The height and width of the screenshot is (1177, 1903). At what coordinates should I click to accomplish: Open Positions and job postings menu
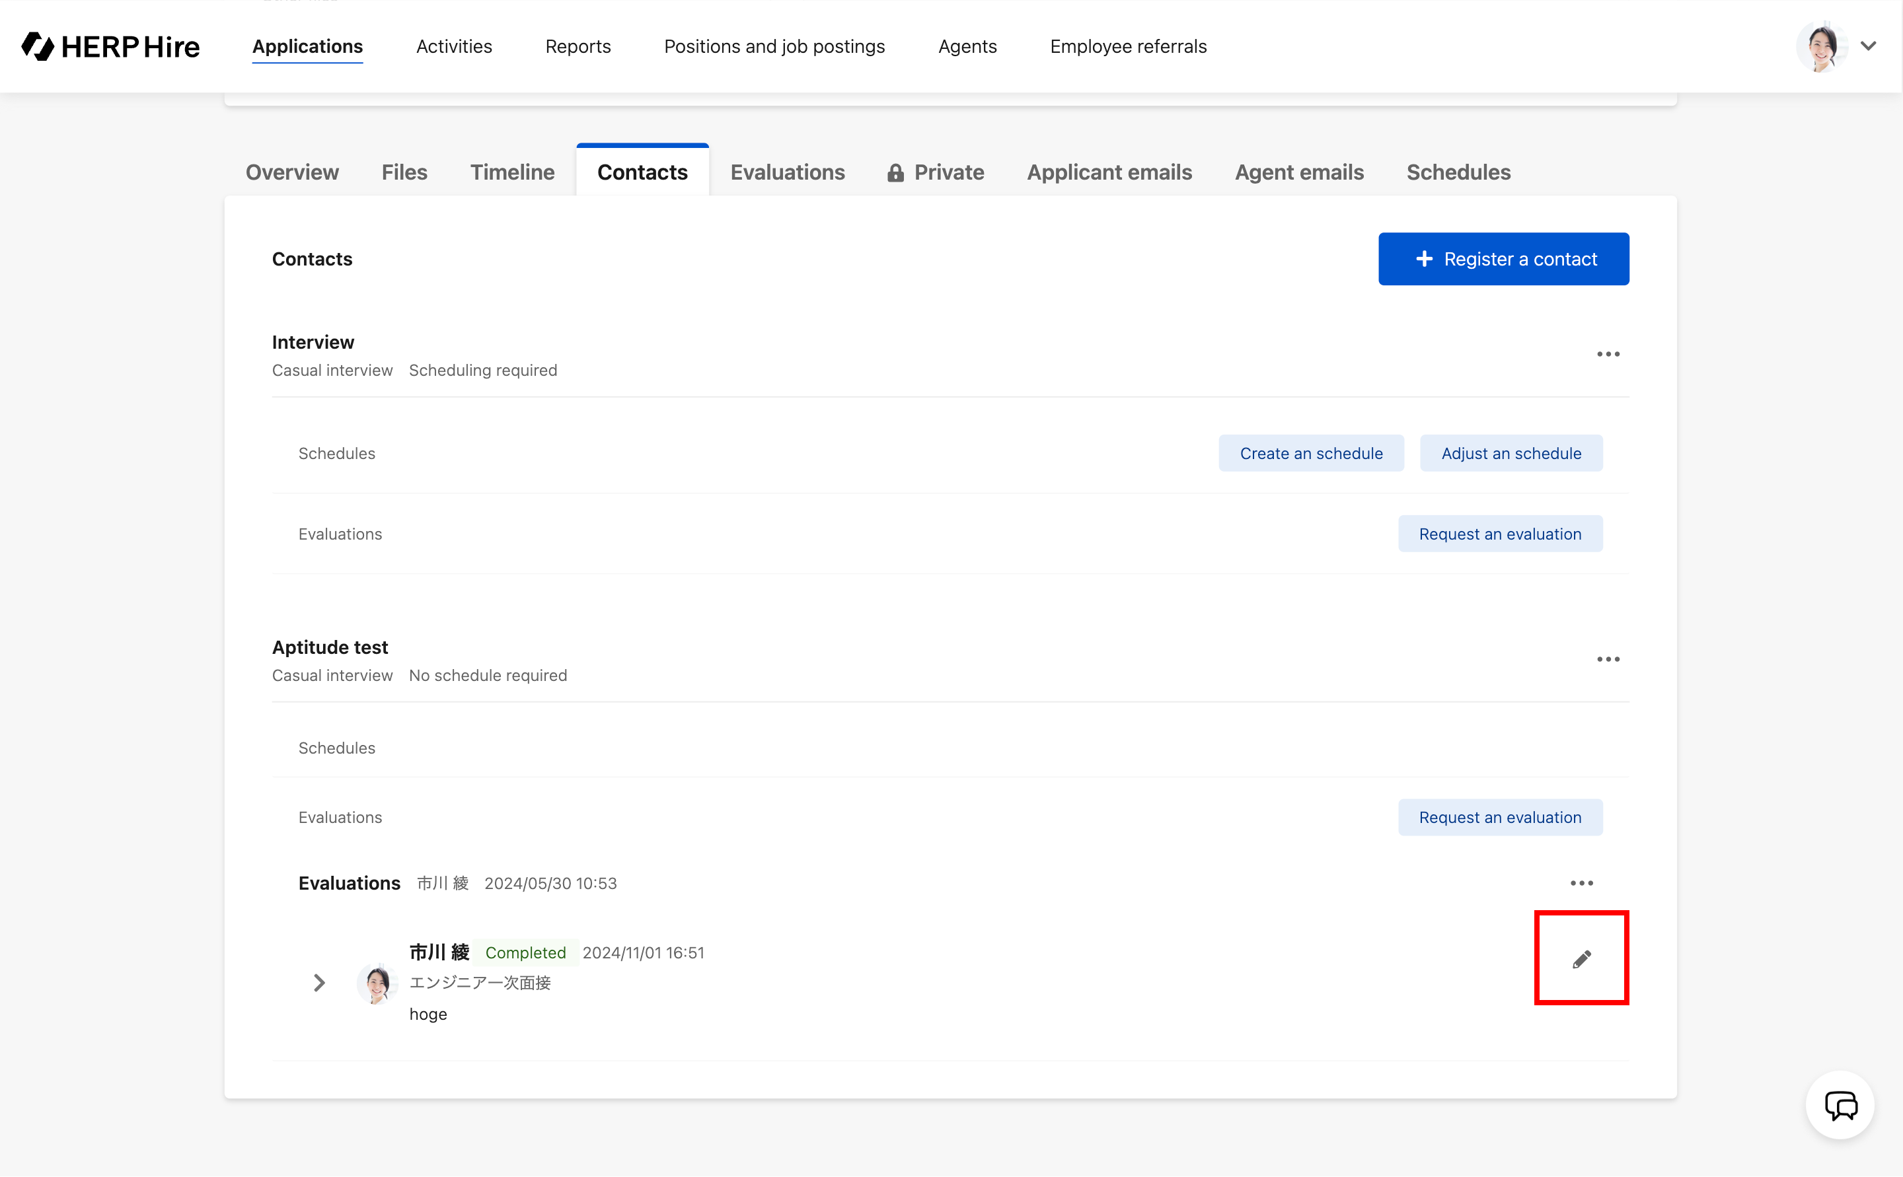(774, 47)
